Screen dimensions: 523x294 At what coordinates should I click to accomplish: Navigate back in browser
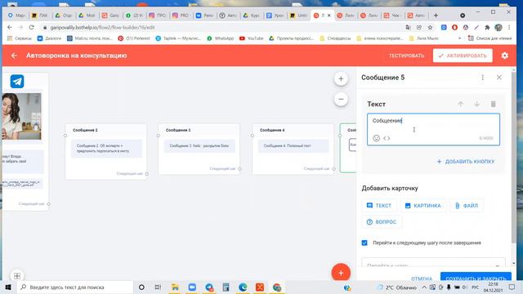[10, 27]
